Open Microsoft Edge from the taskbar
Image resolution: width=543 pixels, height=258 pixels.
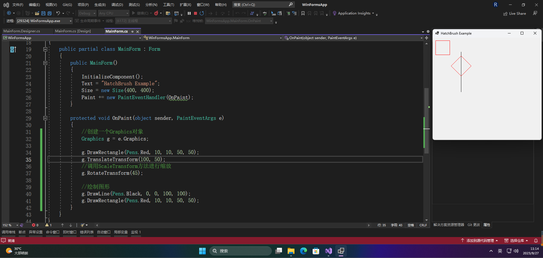(304, 251)
